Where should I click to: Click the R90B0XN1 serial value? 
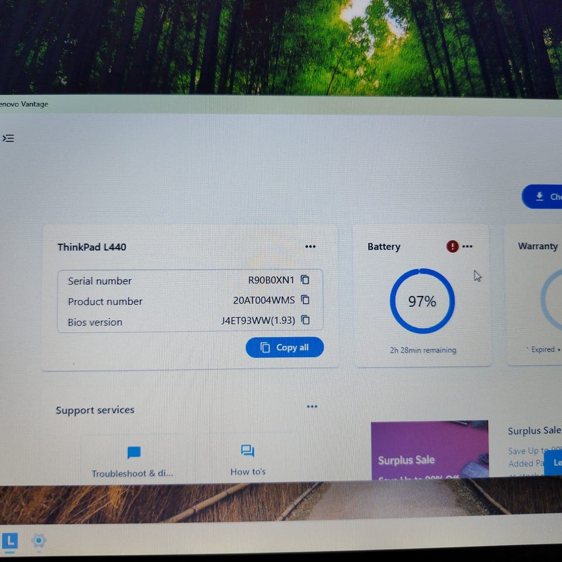pyautogui.click(x=271, y=280)
